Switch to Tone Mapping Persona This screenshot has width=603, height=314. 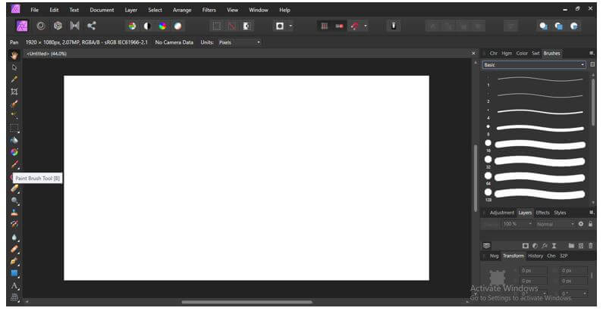click(74, 26)
